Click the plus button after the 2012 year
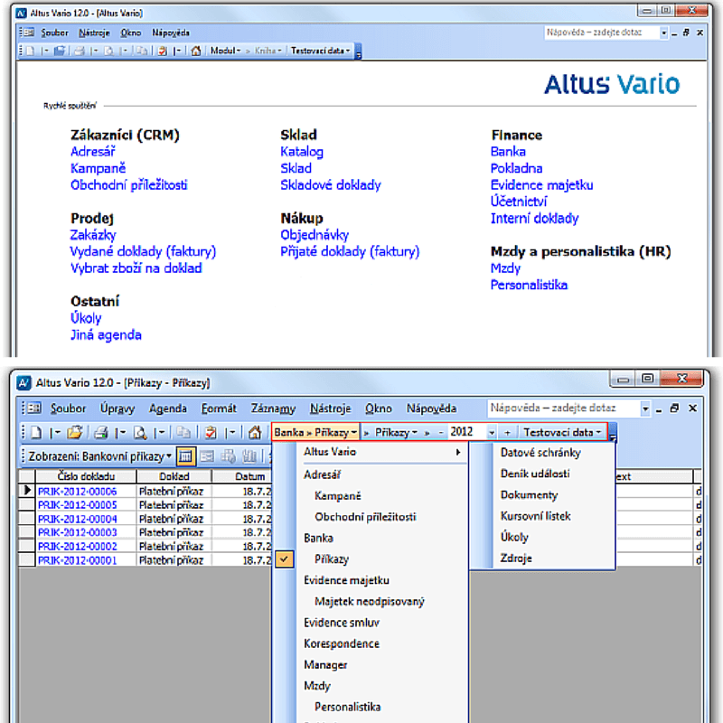Screen dimensions: 723x723 pyautogui.click(x=507, y=433)
